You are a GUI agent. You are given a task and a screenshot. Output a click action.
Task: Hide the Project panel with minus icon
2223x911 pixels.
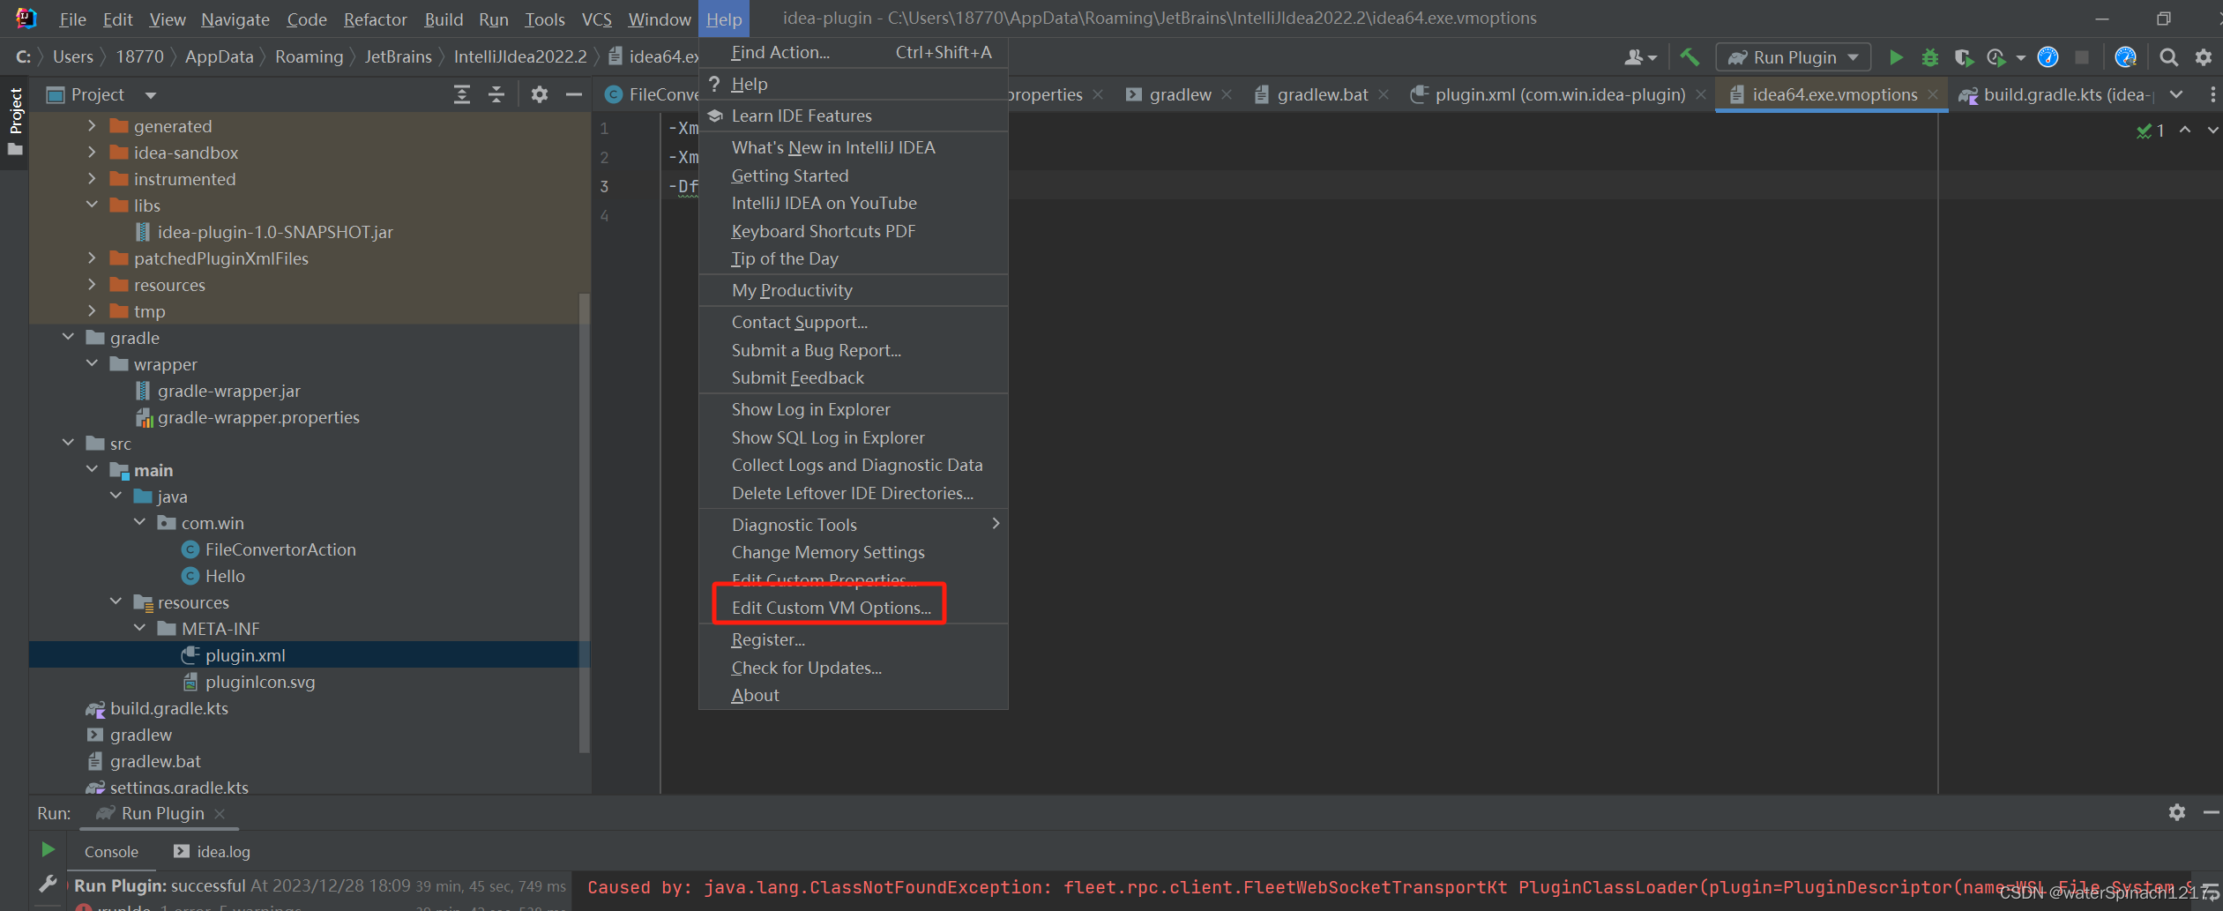point(573,94)
